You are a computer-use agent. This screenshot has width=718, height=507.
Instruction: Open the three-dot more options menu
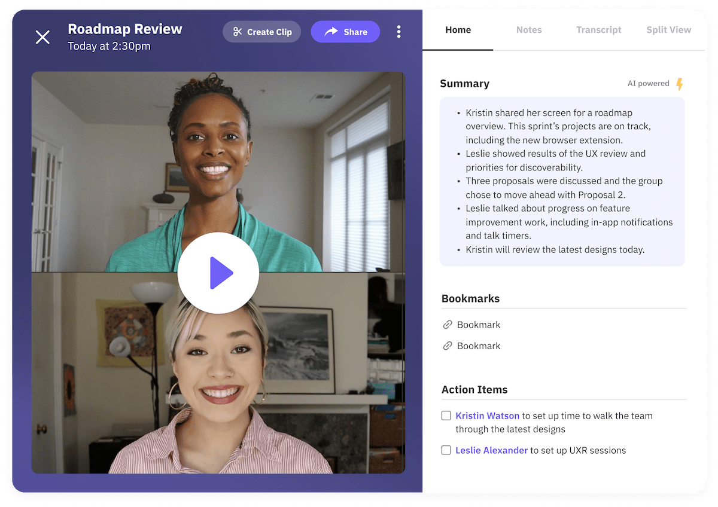[398, 32]
